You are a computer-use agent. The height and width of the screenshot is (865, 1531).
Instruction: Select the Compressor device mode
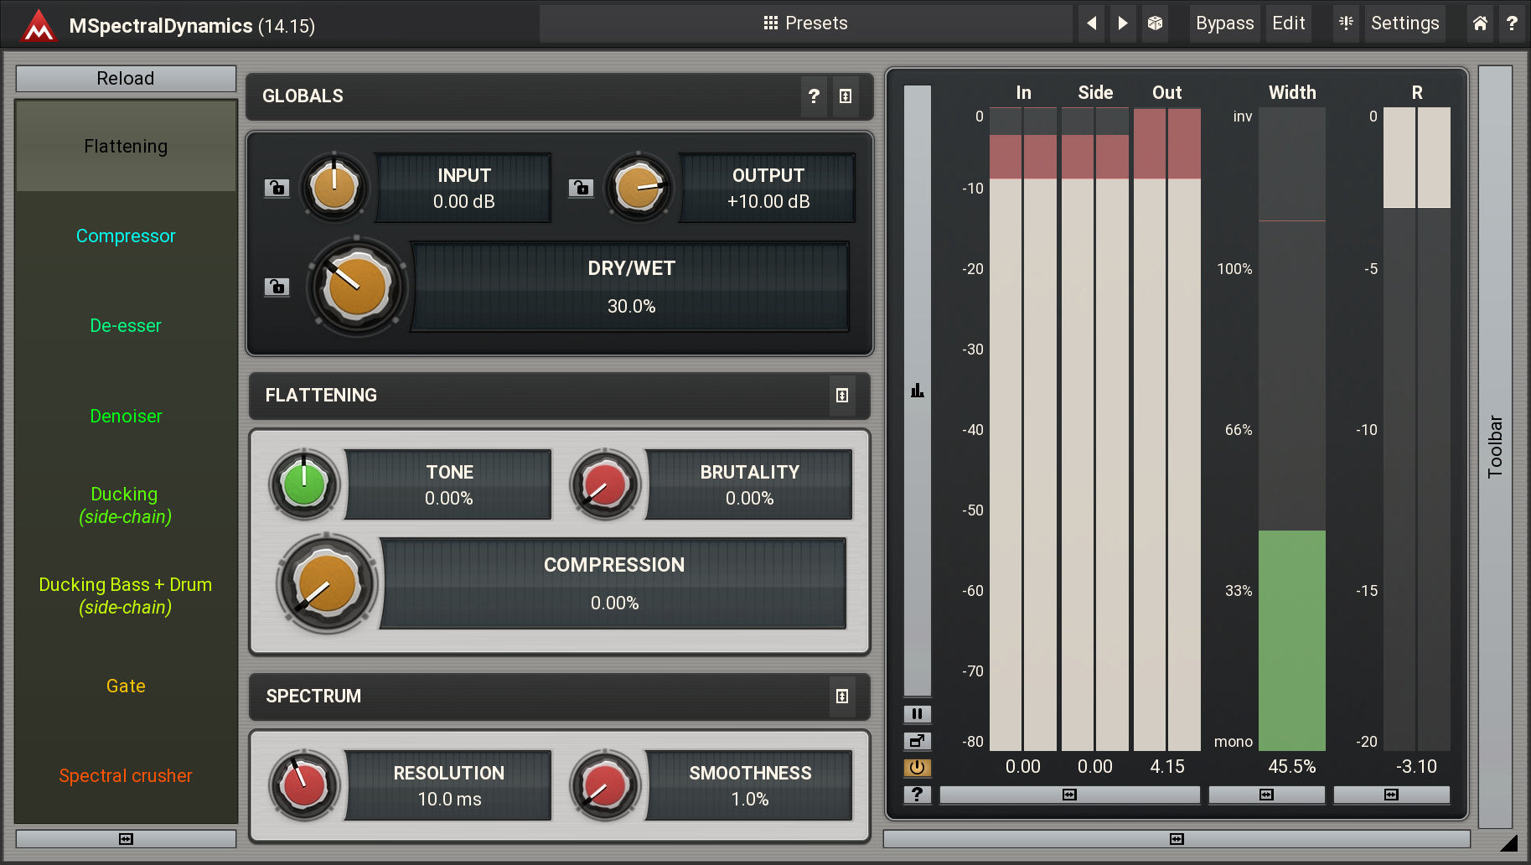[126, 236]
